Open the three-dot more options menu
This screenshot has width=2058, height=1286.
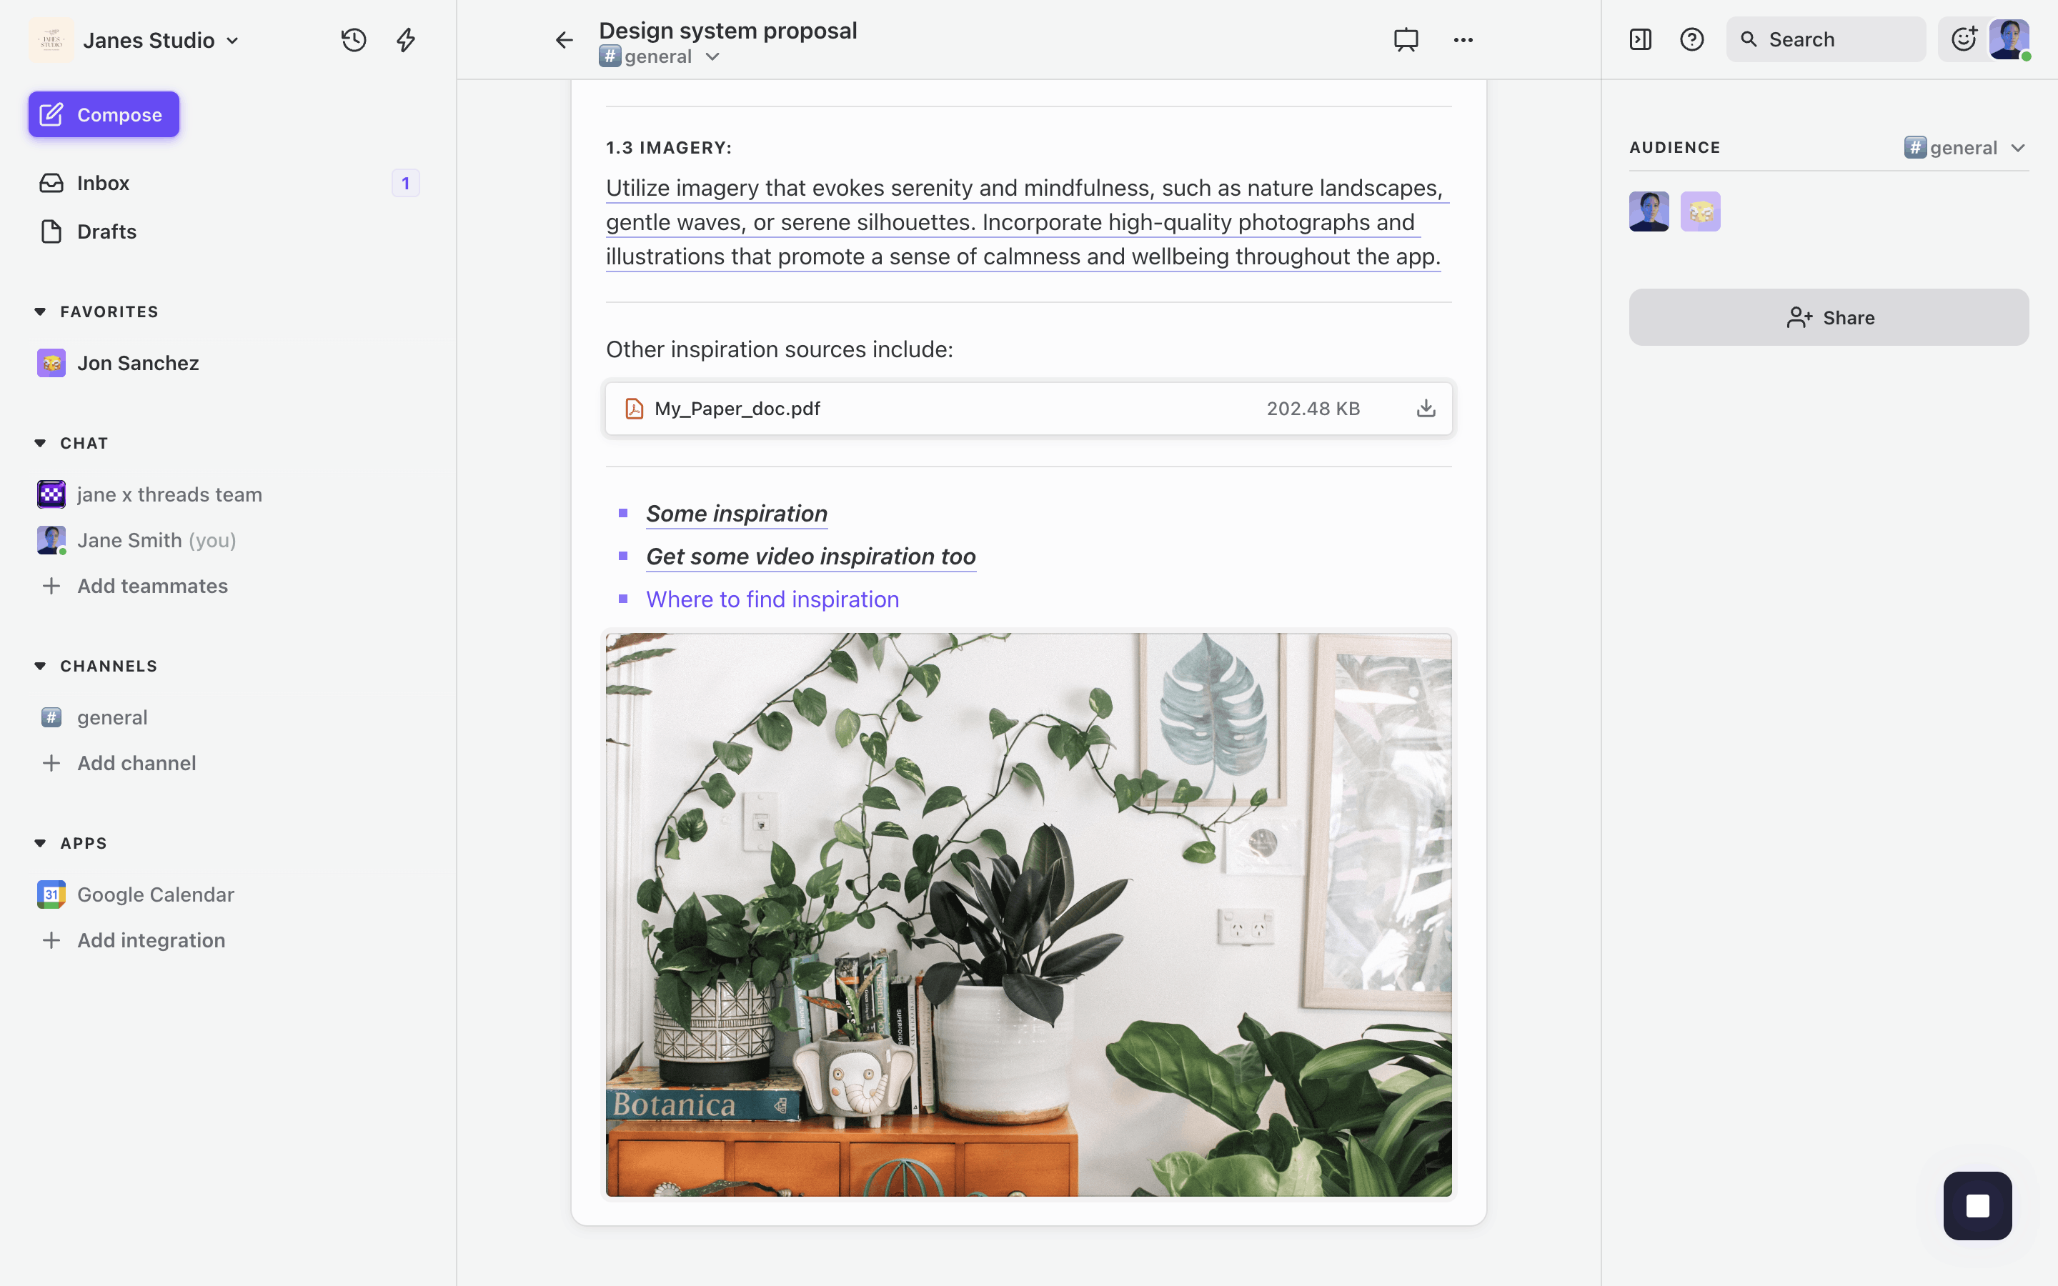(1463, 40)
